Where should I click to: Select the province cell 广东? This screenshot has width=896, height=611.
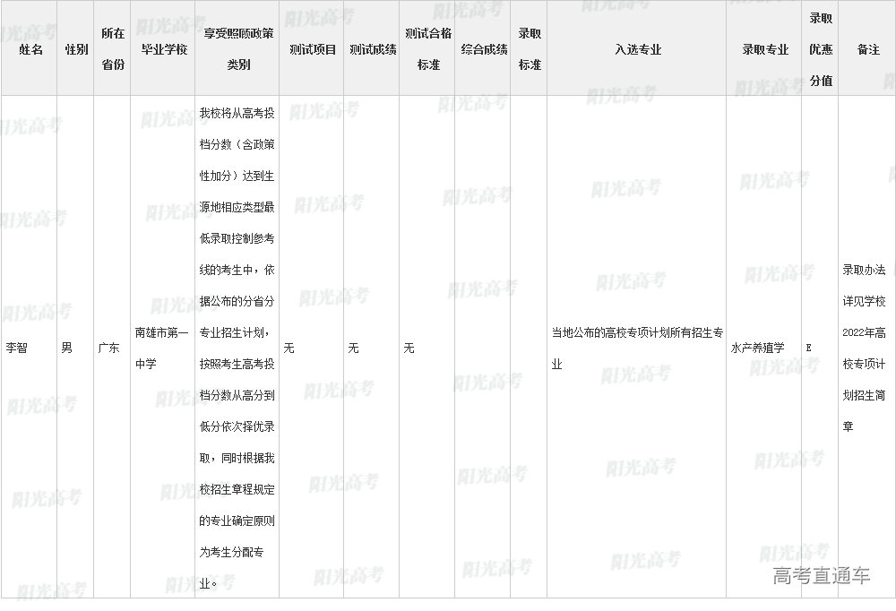108,348
